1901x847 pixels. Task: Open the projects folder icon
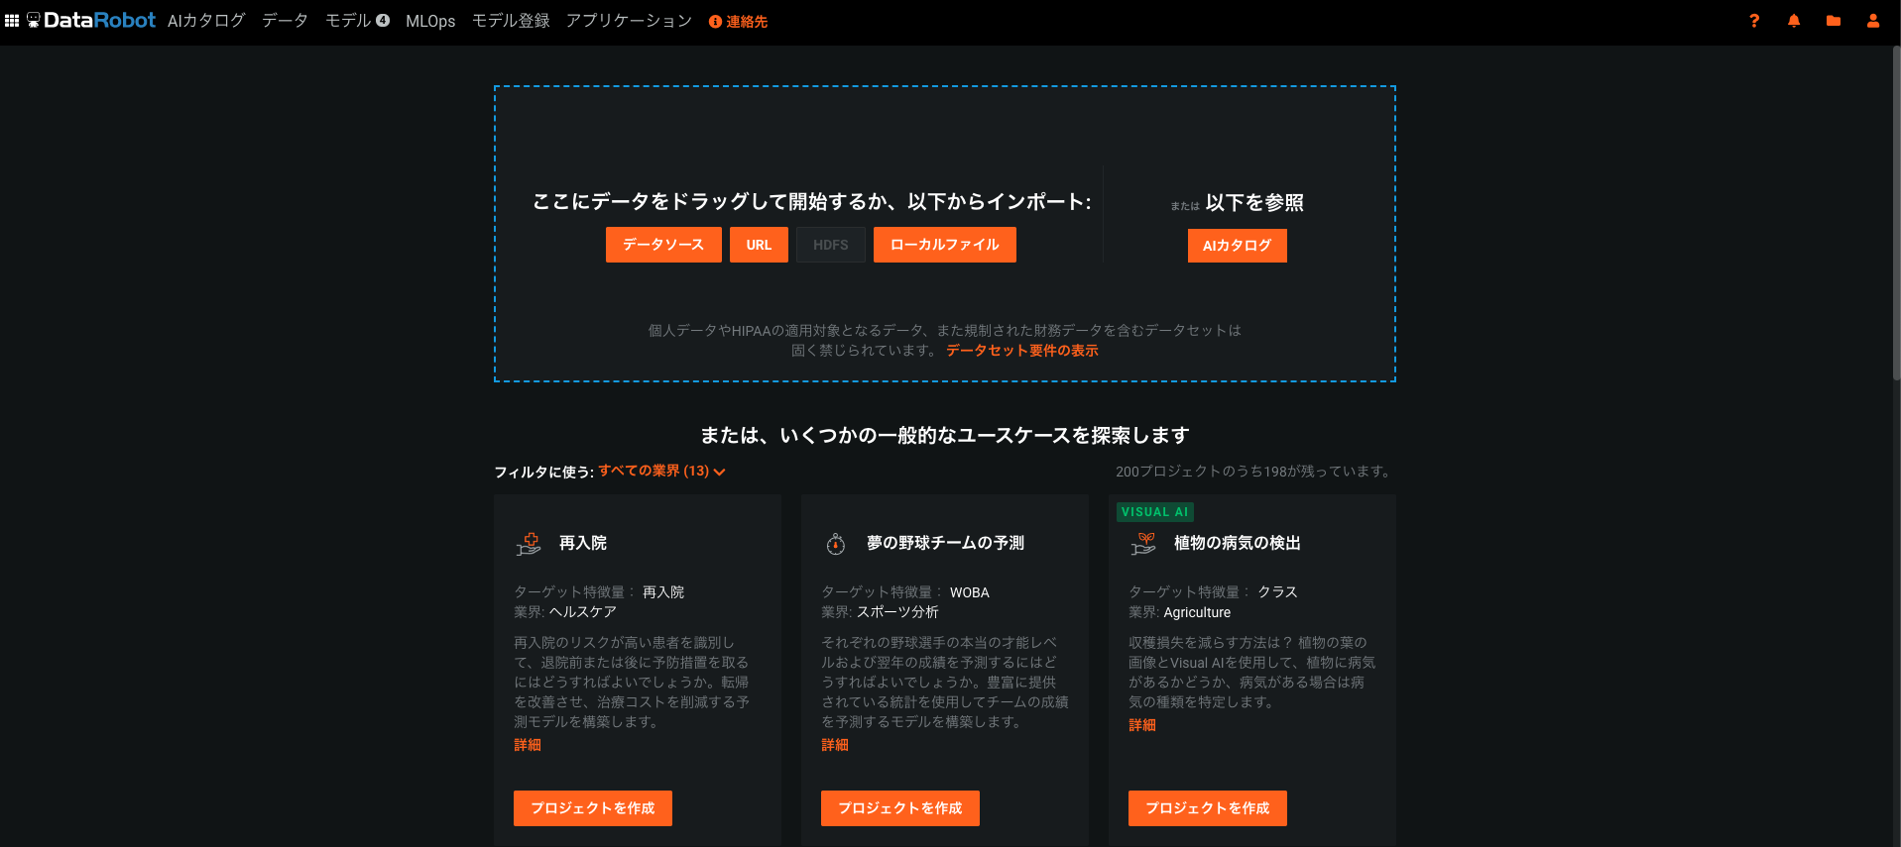(1834, 21)
